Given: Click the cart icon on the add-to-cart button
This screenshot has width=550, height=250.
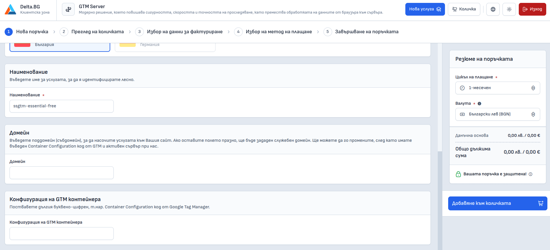Looking at the screenshot, I should 540,203.
